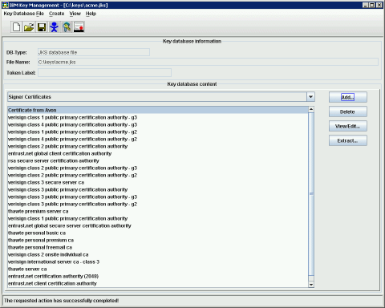This screenshot has width=385, height=308.
Task: Select the Certificate from Avon row
Action: pos(158,110)
